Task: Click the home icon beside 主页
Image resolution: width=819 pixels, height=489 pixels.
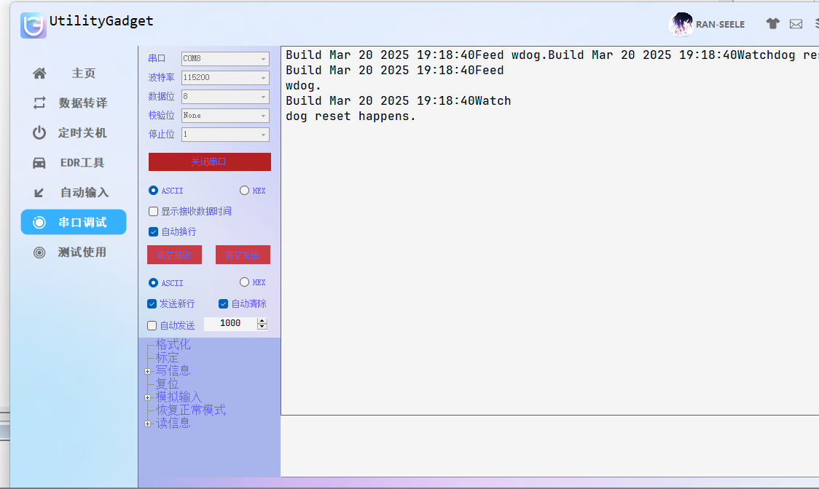Action: click(x=39, y=73)
